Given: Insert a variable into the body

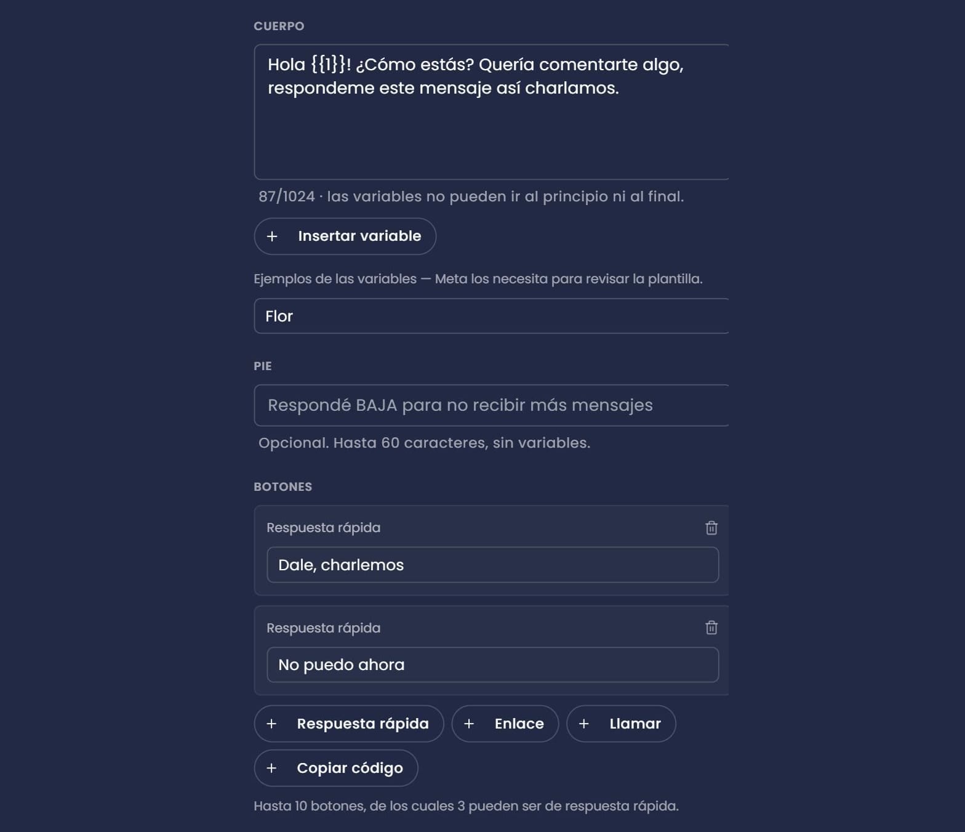Looking at the screenshot, I should click(345, 236).
